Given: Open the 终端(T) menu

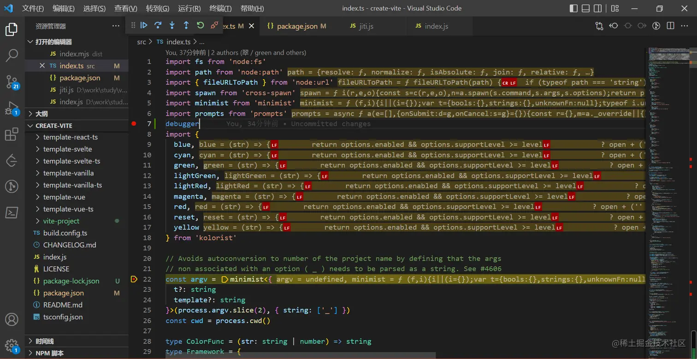Looking at the screenshot, I should pos(220,8).
